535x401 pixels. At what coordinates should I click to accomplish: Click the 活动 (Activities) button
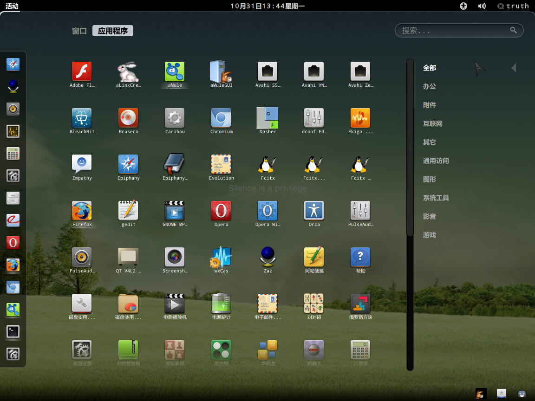click(12, 6)
